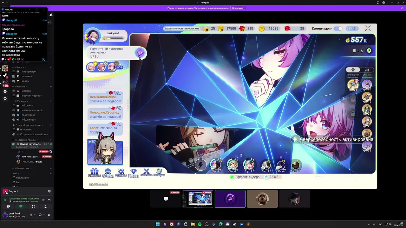The image size is (406, 228).
Task: Click Создать голосовой канал channel
Action: pos(34,134)
